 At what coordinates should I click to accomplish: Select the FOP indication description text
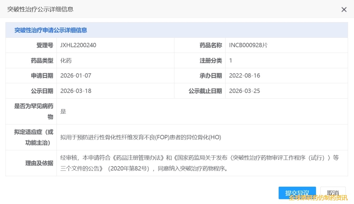pos(141,137)
